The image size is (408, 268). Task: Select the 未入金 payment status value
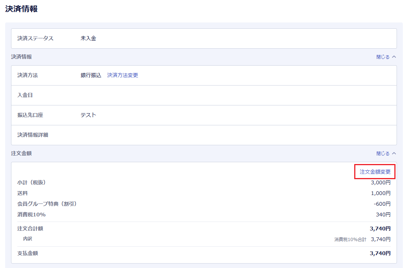(88, 38)
